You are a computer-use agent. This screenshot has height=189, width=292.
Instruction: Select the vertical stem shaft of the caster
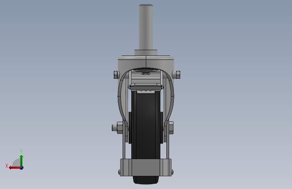(146, 27)
